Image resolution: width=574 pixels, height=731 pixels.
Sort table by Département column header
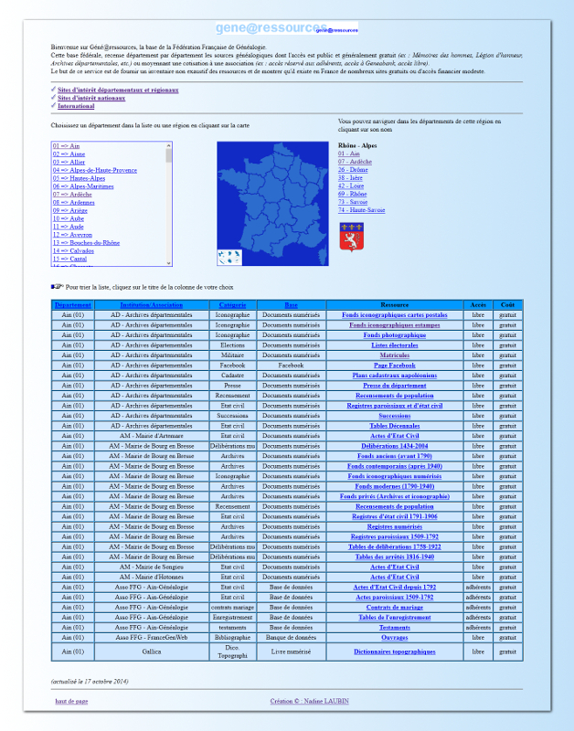[x=73, y=305]
